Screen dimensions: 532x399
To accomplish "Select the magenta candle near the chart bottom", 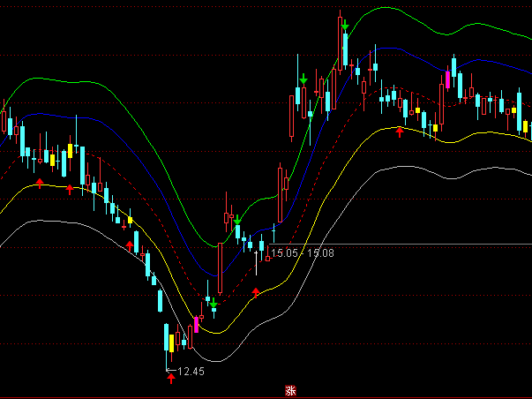I will point(196,324).
